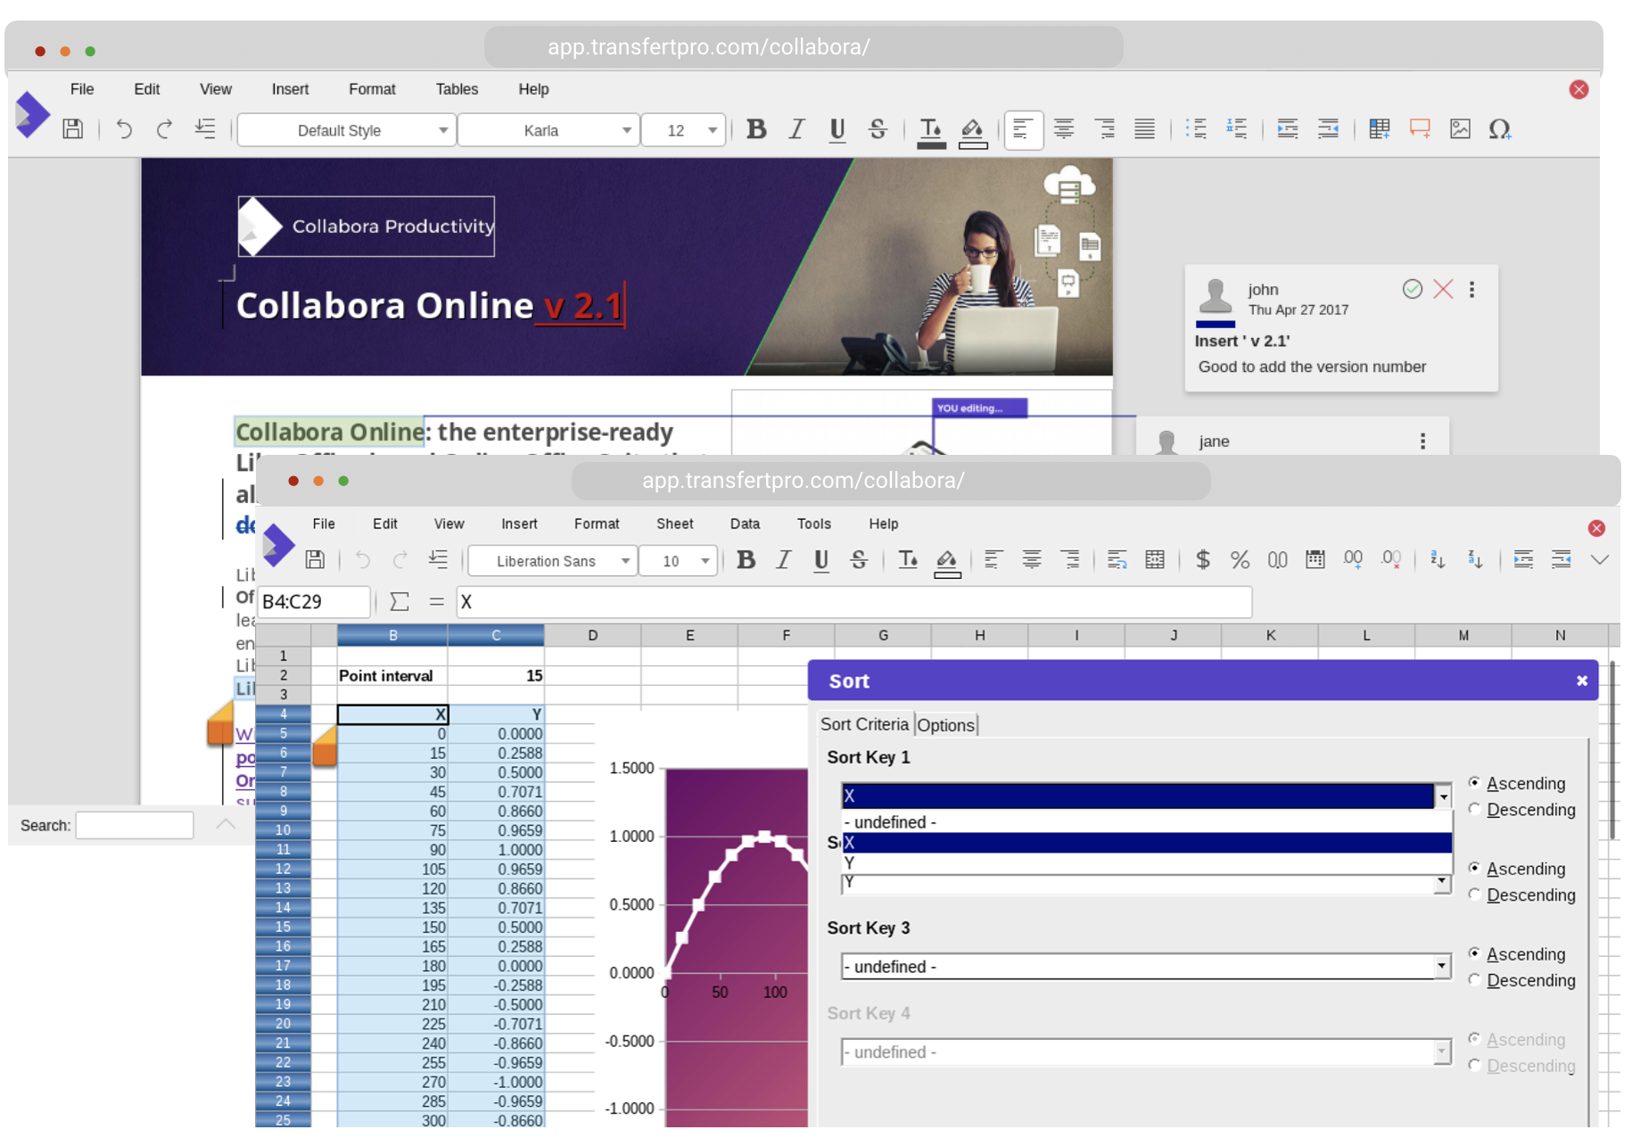Viewport: 1632px width, 1138px height.
Task: Apply underline in Writer toolbar
Action: [837, 130]
